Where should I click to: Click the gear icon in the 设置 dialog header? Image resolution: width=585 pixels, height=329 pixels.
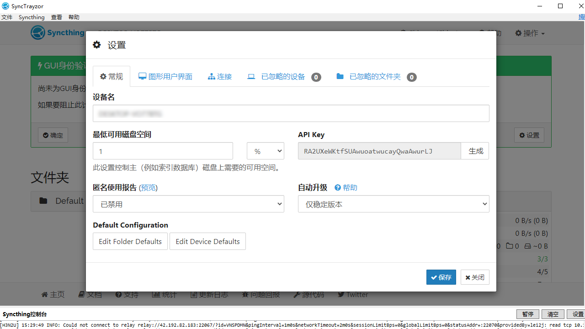tap(96, 44)
